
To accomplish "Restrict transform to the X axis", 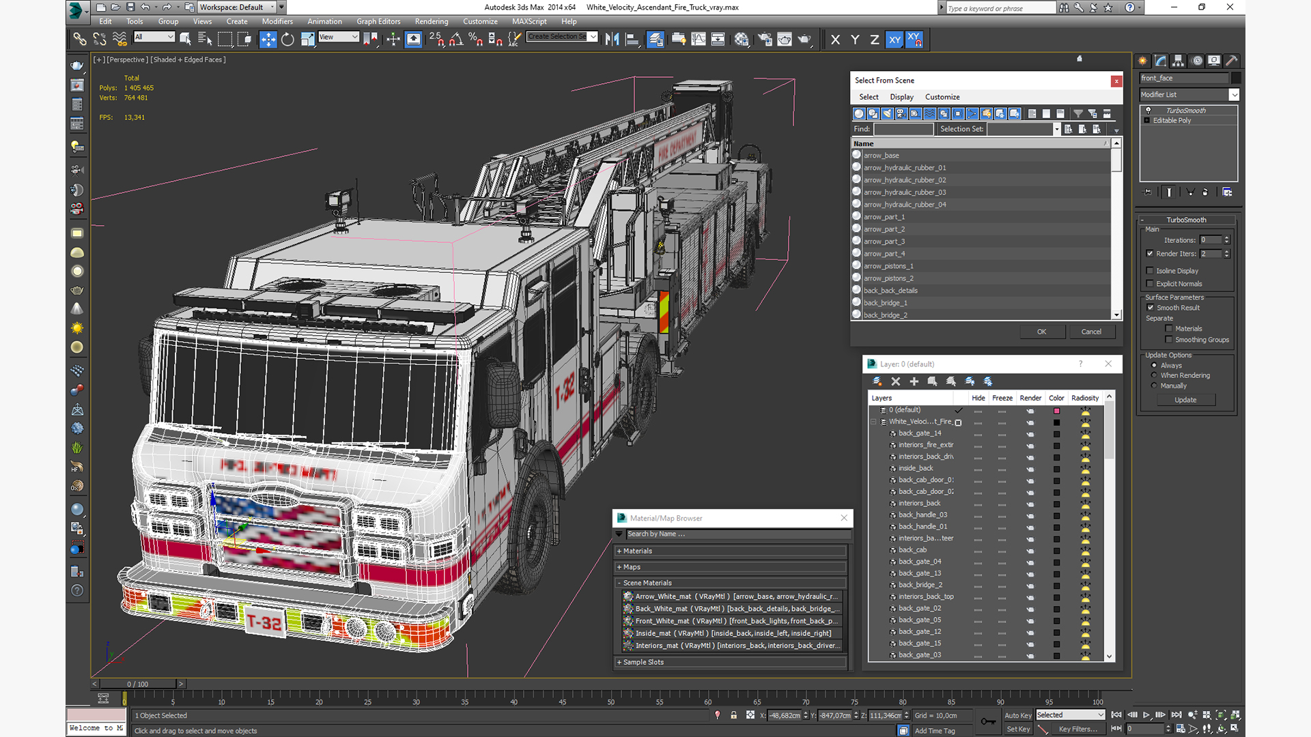I will [835, 40].
